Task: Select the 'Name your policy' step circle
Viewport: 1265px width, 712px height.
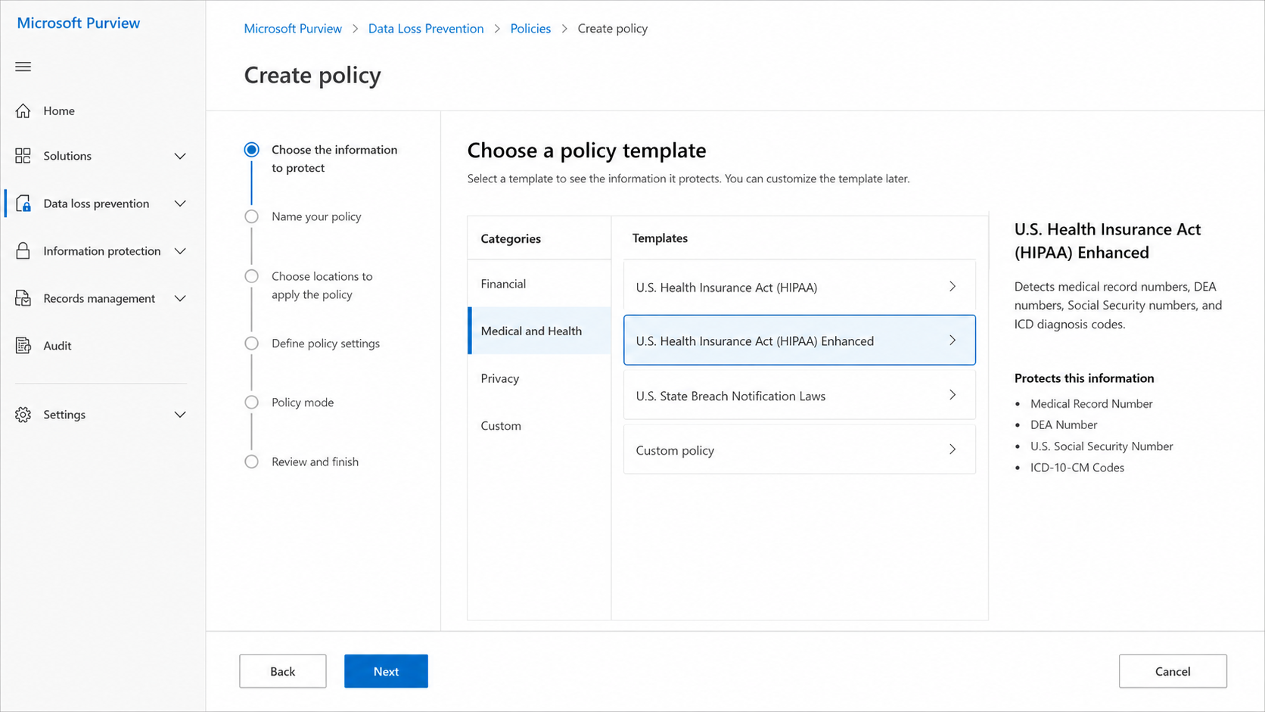Action: tap(252, 216)
